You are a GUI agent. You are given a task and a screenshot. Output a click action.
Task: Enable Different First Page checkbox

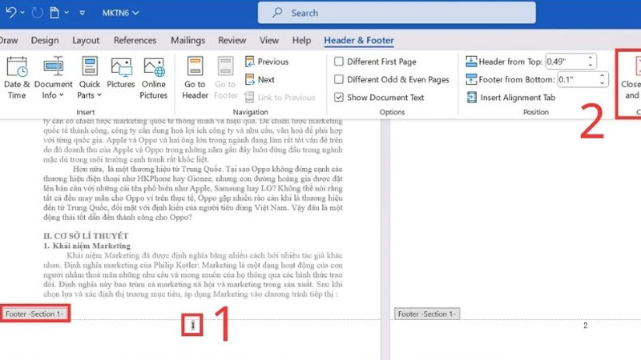(340, 62)
